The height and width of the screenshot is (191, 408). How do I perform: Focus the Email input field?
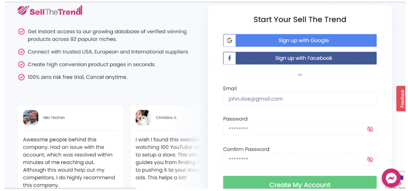300,99
